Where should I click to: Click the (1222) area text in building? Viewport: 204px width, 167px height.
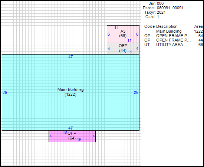(70, 95)
